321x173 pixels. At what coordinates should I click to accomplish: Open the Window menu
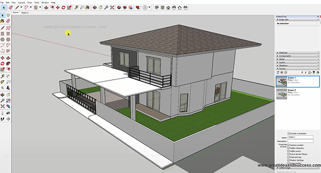[x=45, y=3]
